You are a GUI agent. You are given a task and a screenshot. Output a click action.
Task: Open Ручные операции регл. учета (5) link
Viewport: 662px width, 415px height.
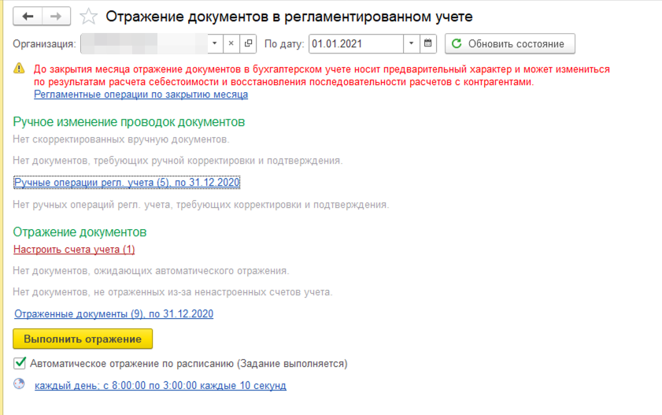[127, 183]
